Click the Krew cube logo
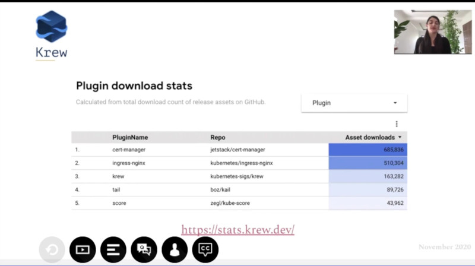Screen dimensions: 475x266 pyautogui.click(x=51, y=26)
